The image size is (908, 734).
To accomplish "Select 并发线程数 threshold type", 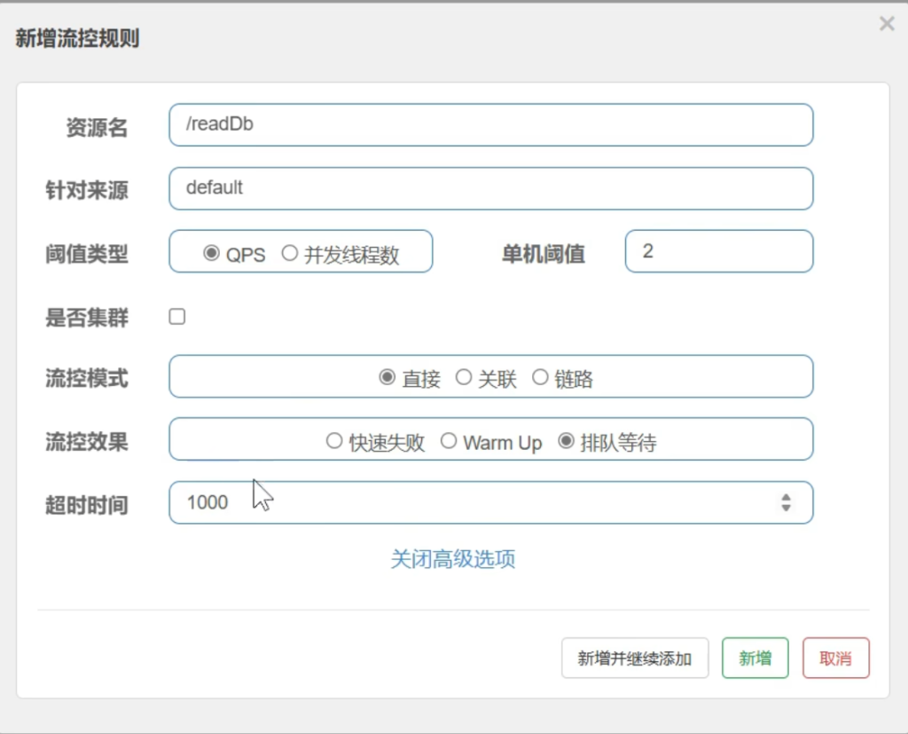I will [289, 253].
